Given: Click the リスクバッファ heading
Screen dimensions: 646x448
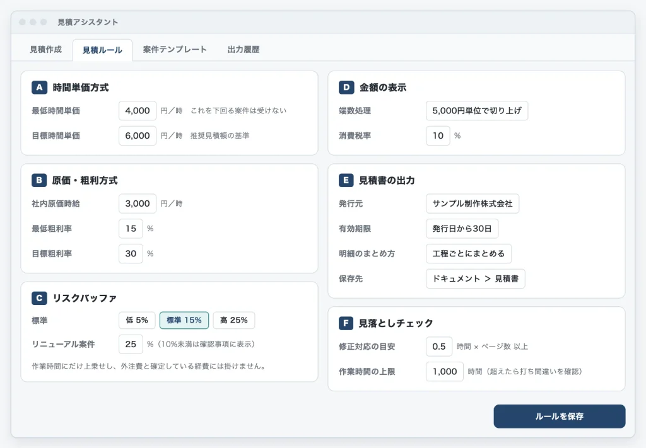Looking at the screenshot, I should [85, 298].
